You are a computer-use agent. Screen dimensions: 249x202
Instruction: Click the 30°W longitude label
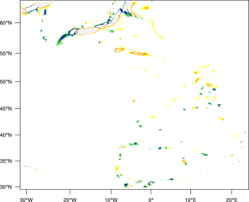26,200
